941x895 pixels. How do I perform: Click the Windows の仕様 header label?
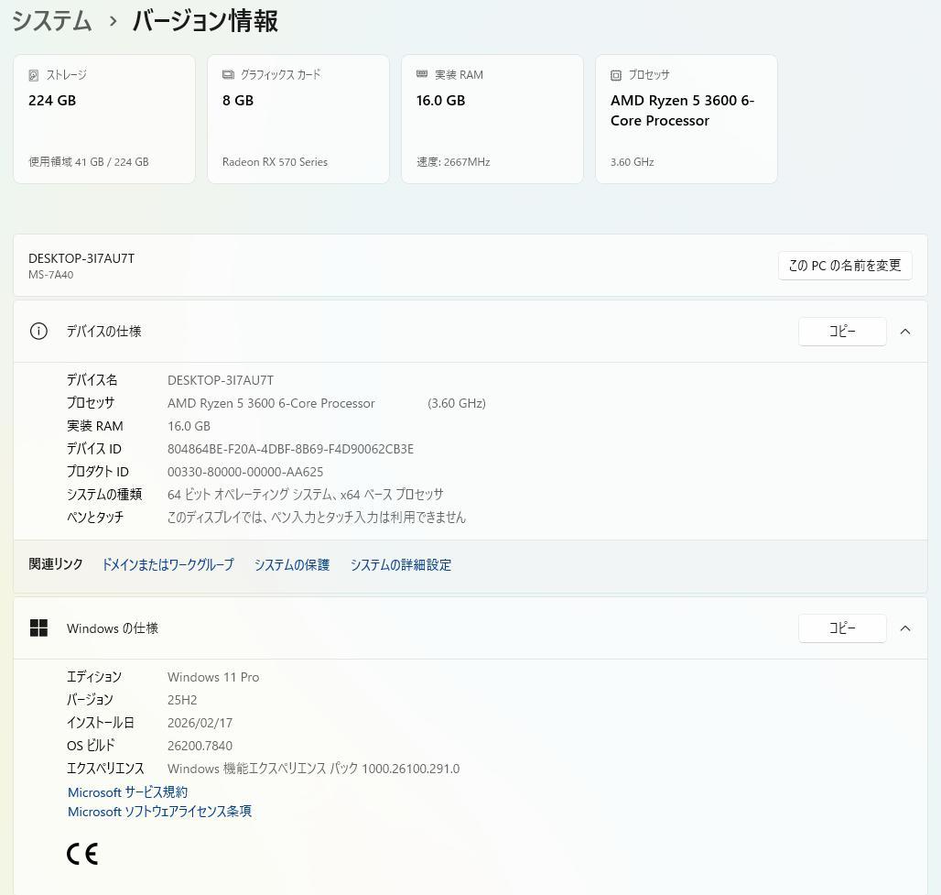click(x=113, y=628)
